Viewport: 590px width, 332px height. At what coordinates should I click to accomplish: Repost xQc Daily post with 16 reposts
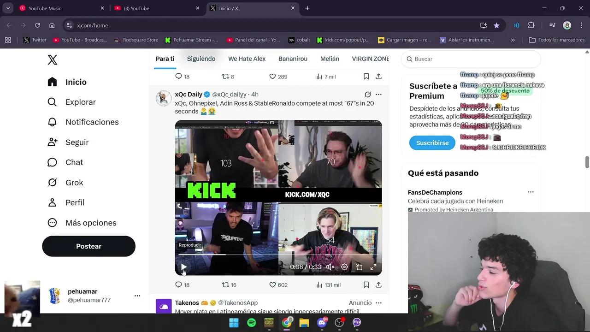(229, 285)
